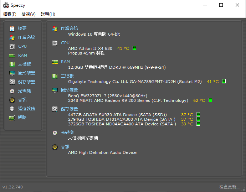Click the Windows flag icon beside 作業系統 heading
Viewport: 246px width, 192px height.
(x=55, y=29)
